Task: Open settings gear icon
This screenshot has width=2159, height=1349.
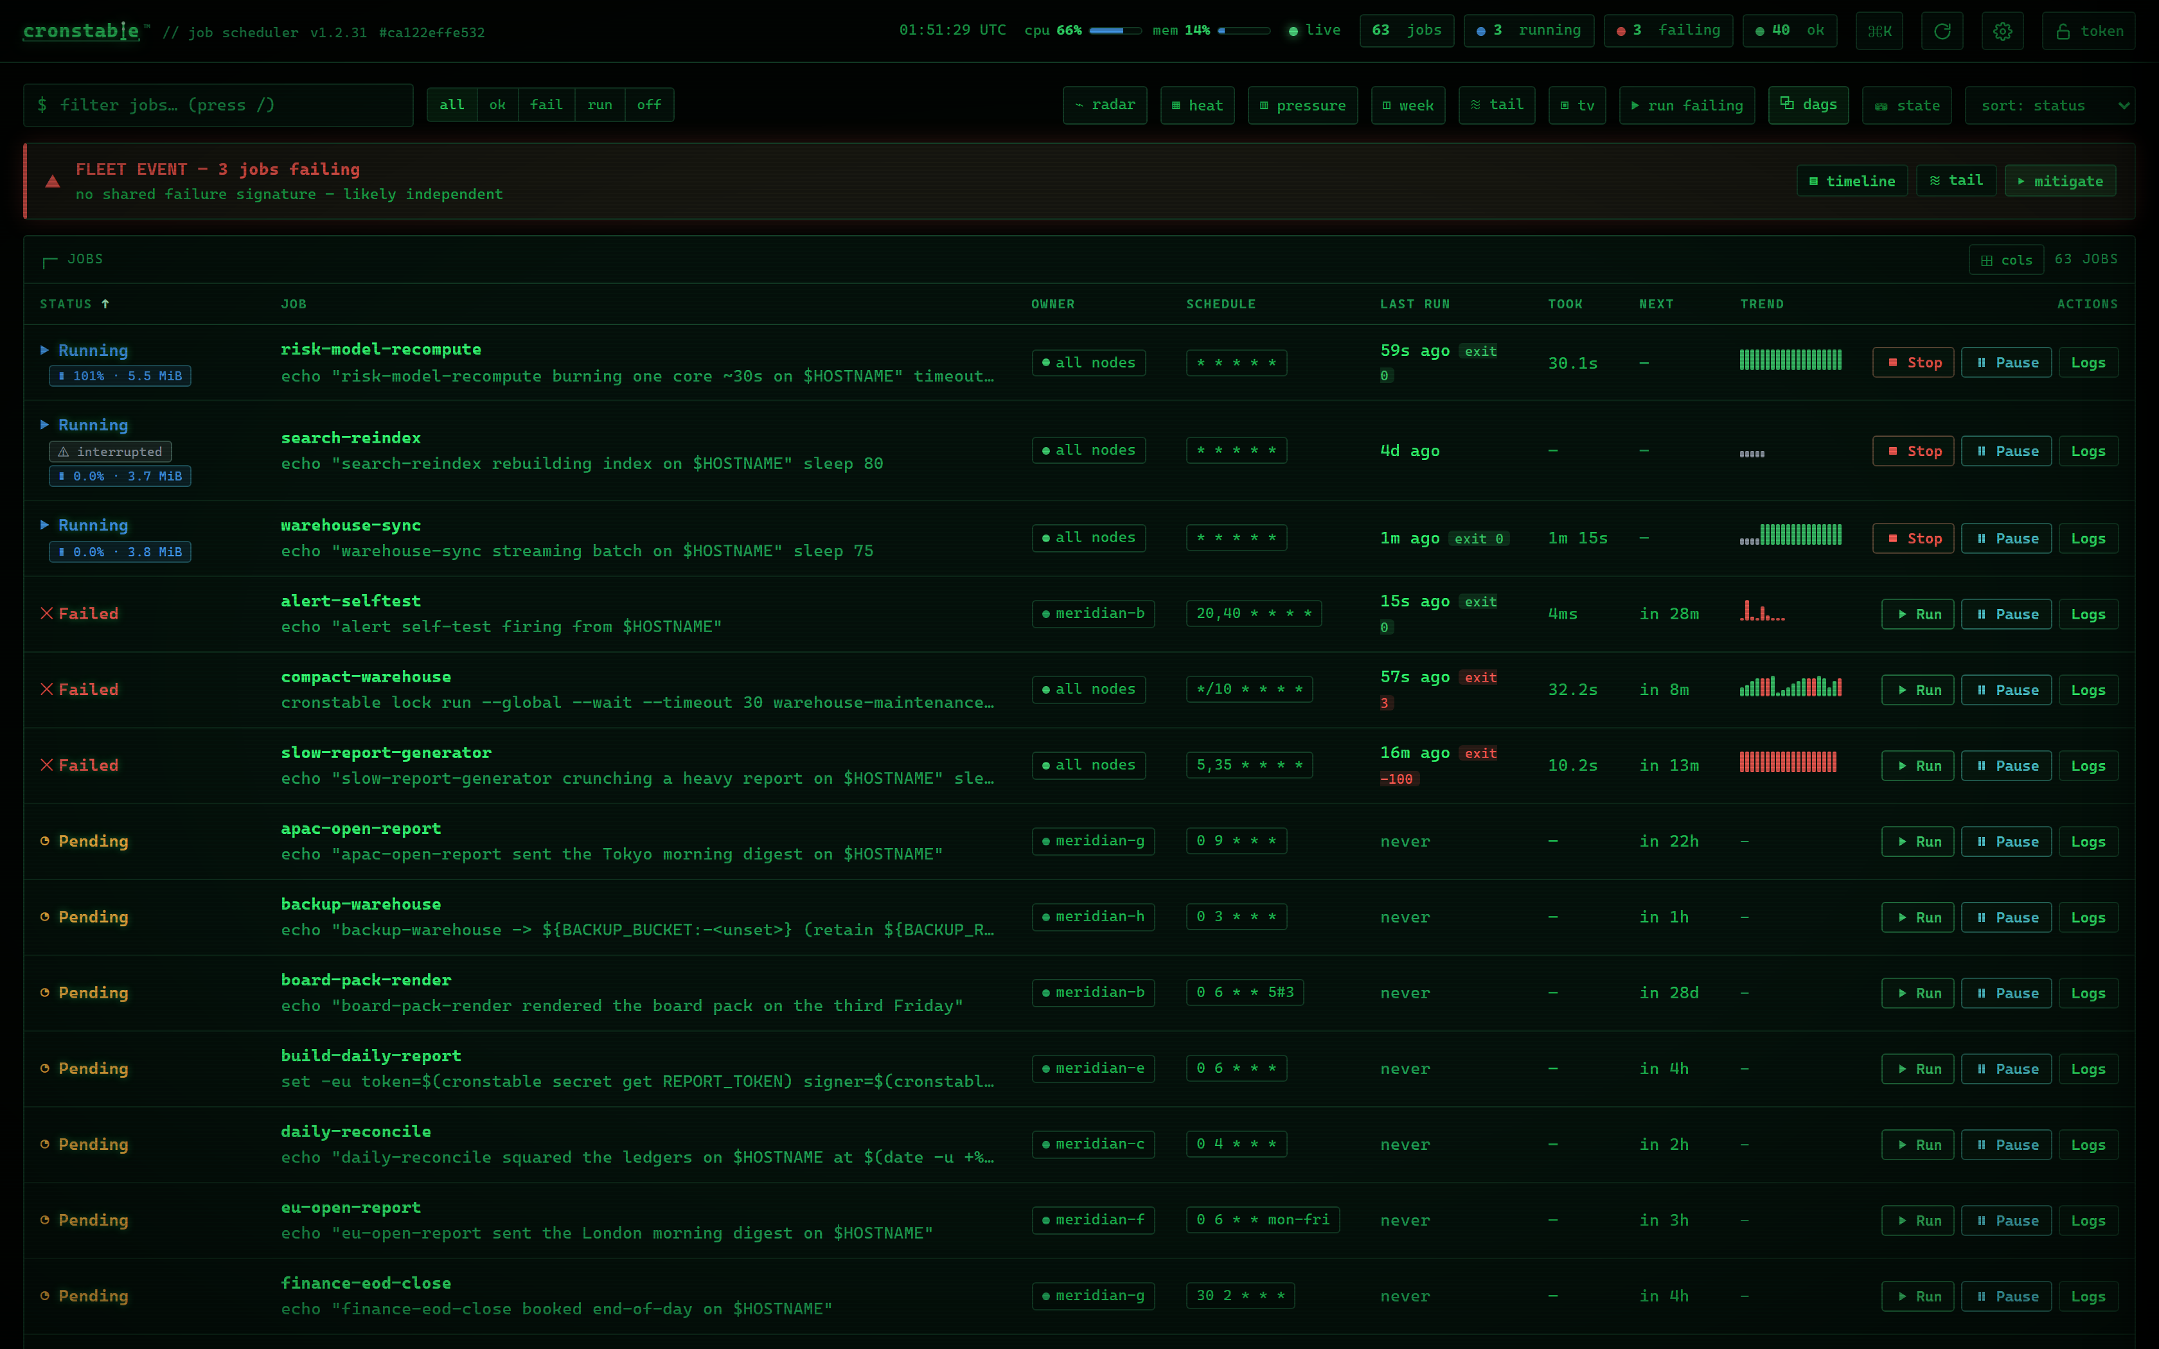Action: (x=2003, y=31)
